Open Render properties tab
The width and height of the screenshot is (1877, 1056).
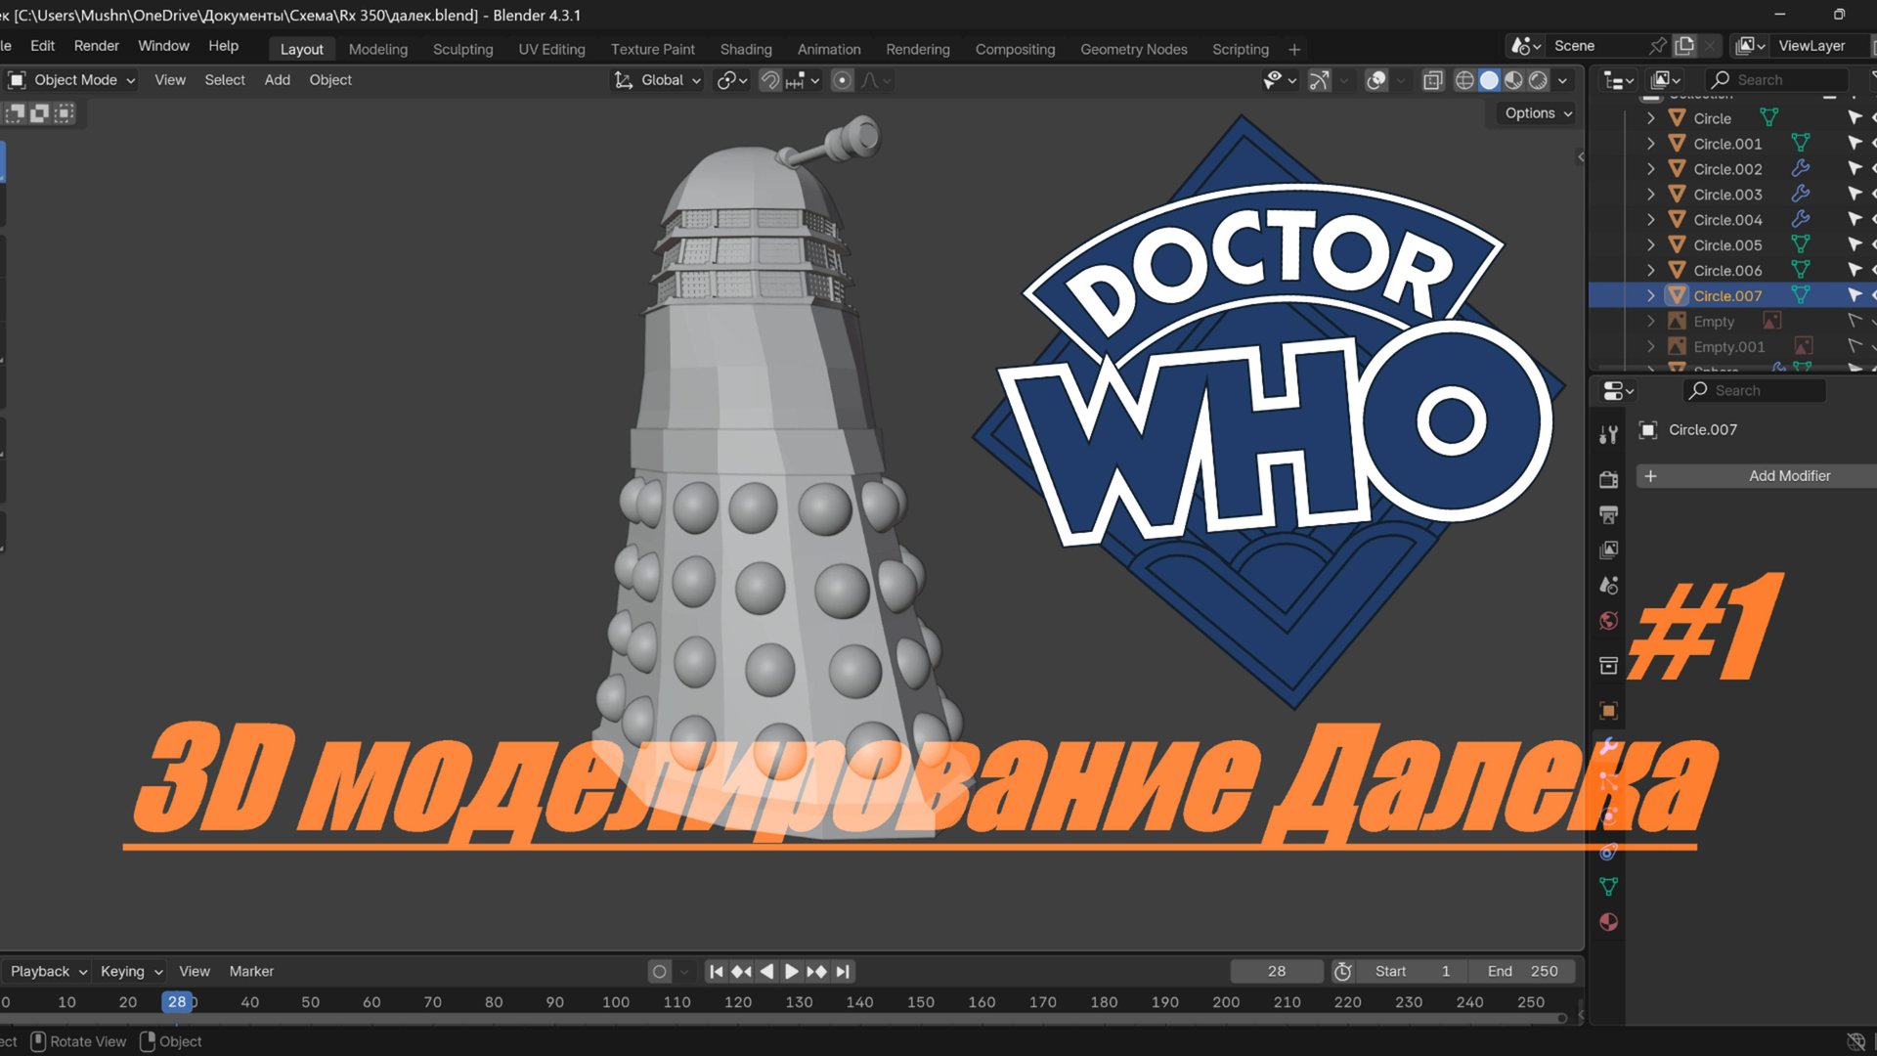1608,479
